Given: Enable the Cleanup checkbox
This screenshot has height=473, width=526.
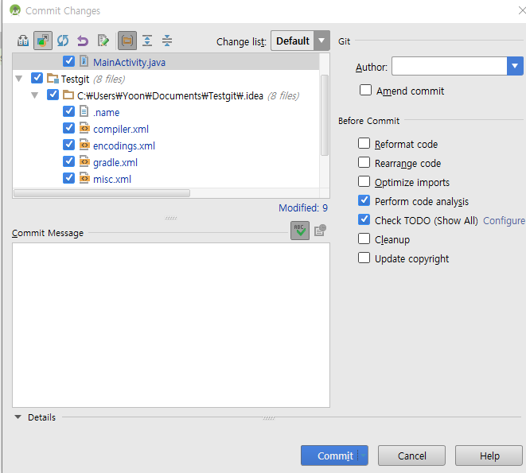Looking at the screenshot, I should tap(364, 239).
